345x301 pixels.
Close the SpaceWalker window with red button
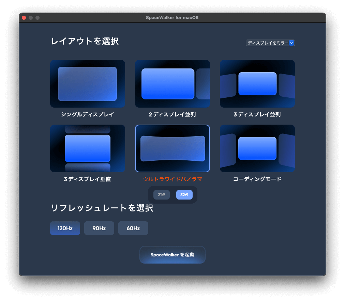(x=24, y=18)
